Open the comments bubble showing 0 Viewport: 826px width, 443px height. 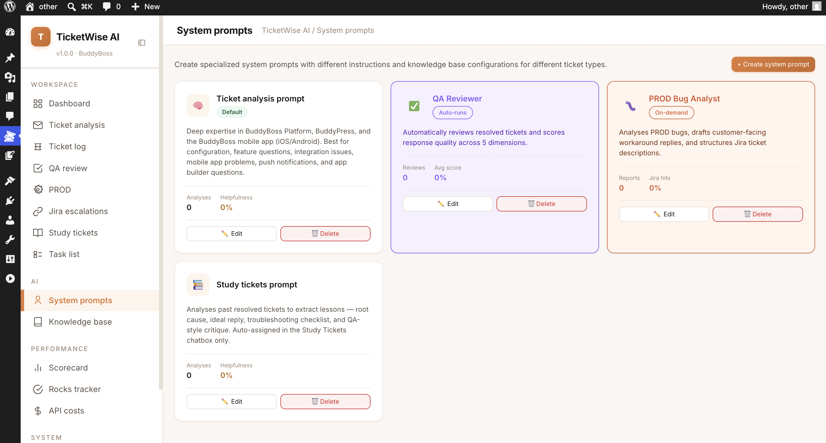click(112, 7)
